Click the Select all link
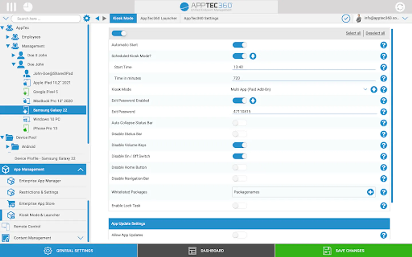Screen dimensions: 412x257 (353, 33)
